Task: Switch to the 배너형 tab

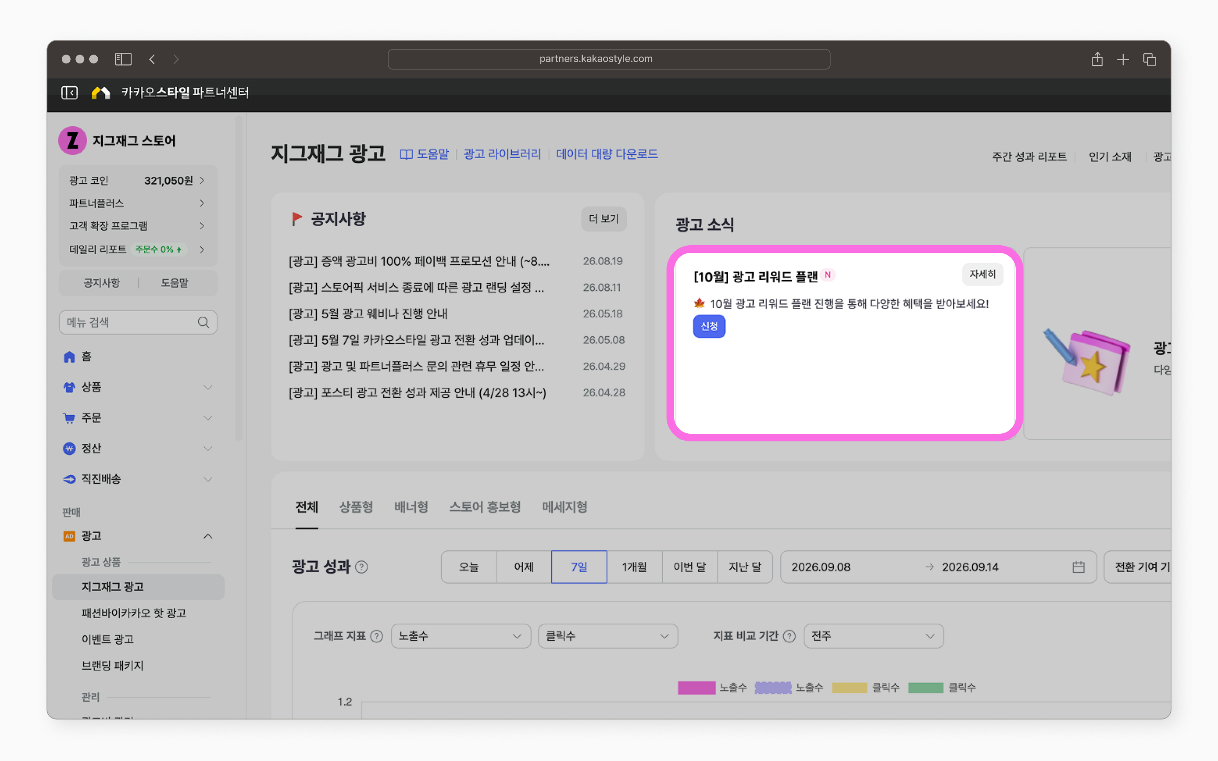Action: tap(411, 507)
